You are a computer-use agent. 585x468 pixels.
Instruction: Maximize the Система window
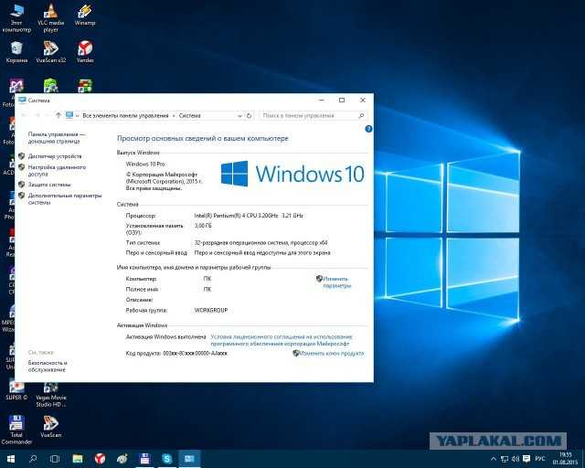click(x=342, y=100)
